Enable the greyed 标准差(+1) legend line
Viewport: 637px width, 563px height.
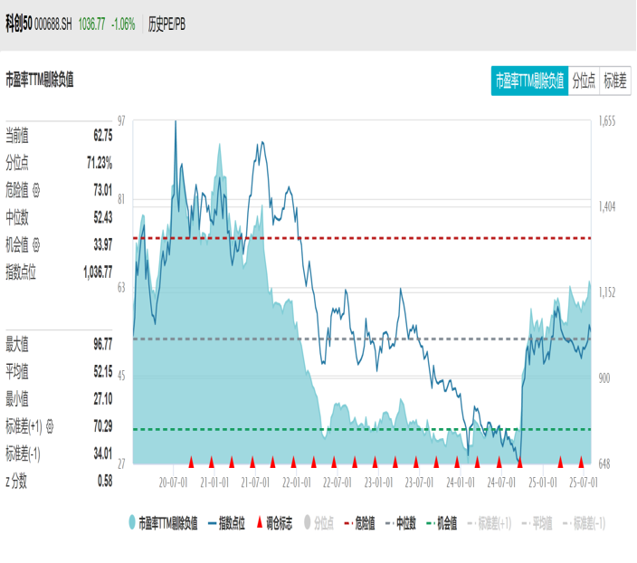click(x=490, y=523)
